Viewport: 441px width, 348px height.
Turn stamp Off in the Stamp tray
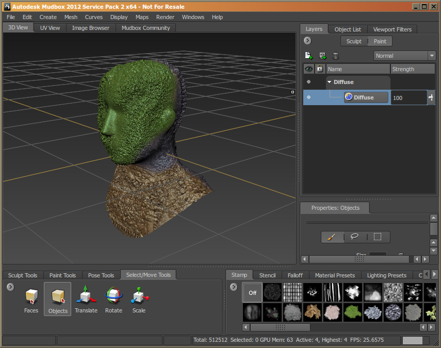[x=253, y=292]
